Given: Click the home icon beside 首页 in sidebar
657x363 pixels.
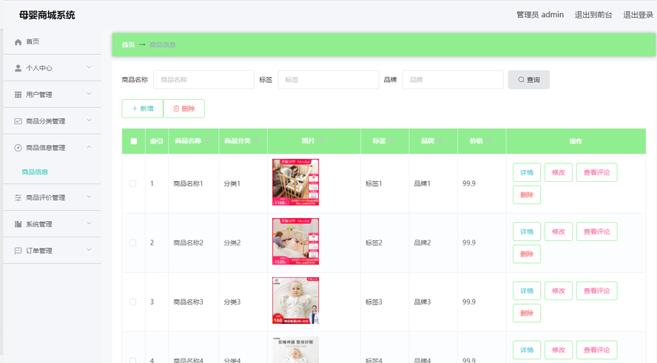Looking at the screenshot, I should click(x=18, y=42).
